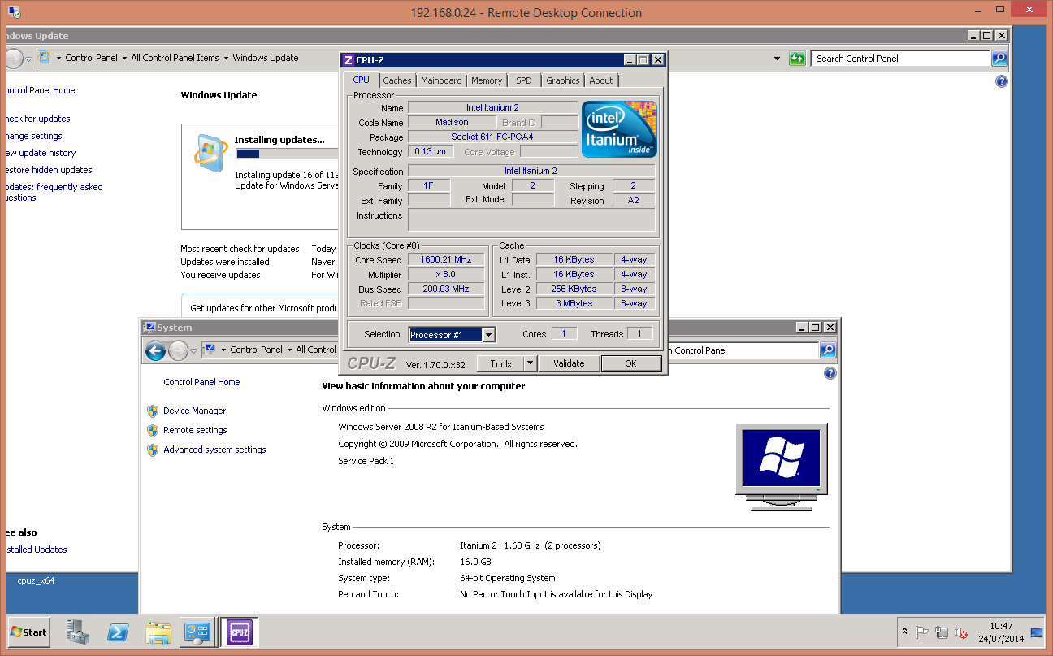Click the network tray icon

pos(942,632)
